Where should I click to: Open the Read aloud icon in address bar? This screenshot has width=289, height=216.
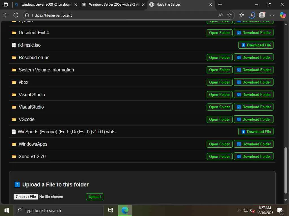click(x=220, y=15)
